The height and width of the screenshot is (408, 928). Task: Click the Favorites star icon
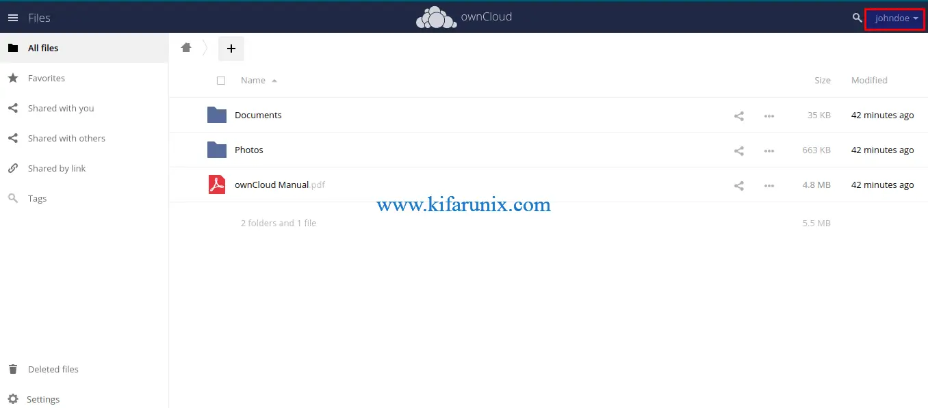pyautogui.click(x=13, y=78)
